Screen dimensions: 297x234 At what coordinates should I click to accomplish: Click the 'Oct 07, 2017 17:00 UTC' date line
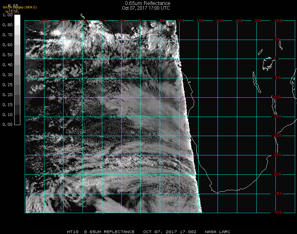[146, 8]
